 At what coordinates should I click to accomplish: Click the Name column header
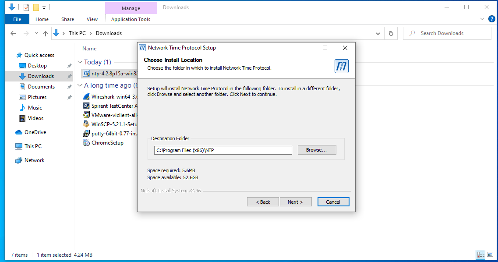(x=89, y=49)
